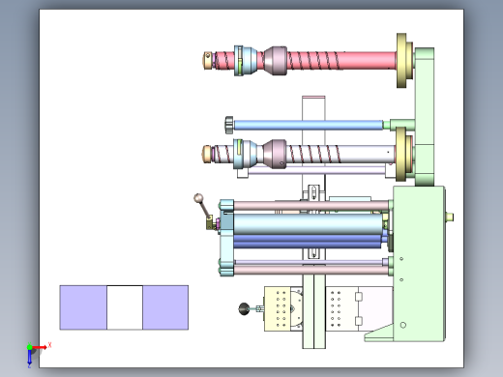Select the pink conical collar on red shaft
The height and width of the screenshot is (377, 503).
275,61
